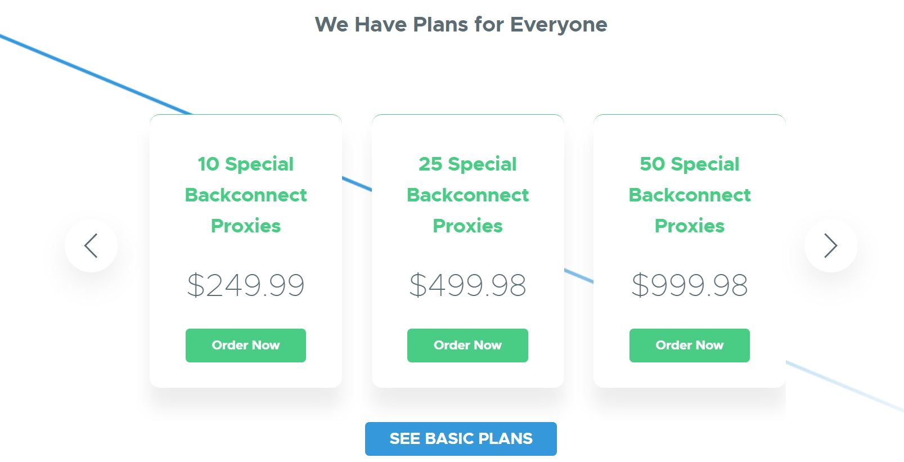
Task: Open the SEE BASIC PLANS button
Action: 461,439
